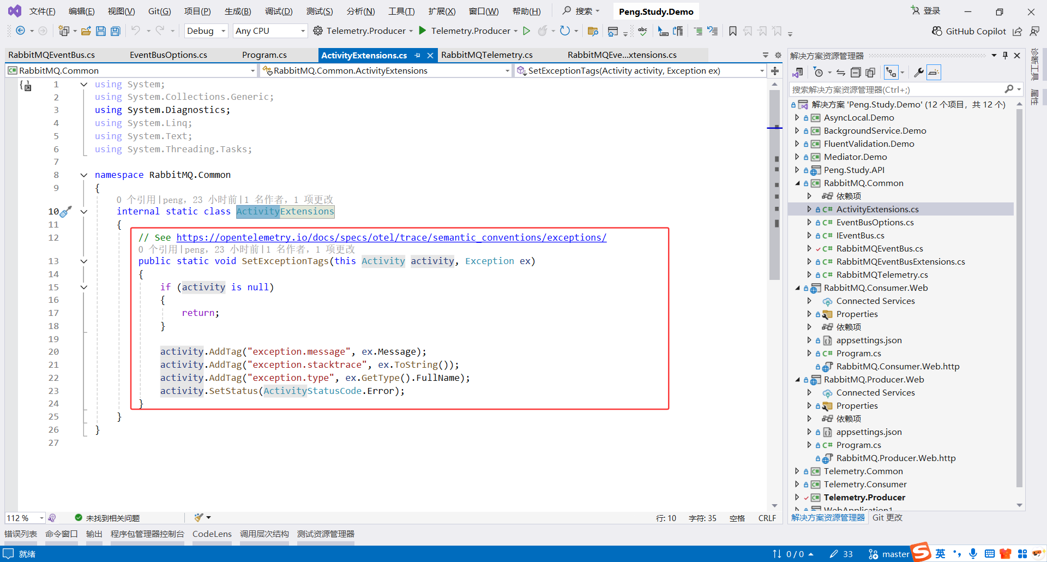Viewport: 1047px width, 562px height.
Task: Click the Save All double-disk icon
Action: [116, 31]
